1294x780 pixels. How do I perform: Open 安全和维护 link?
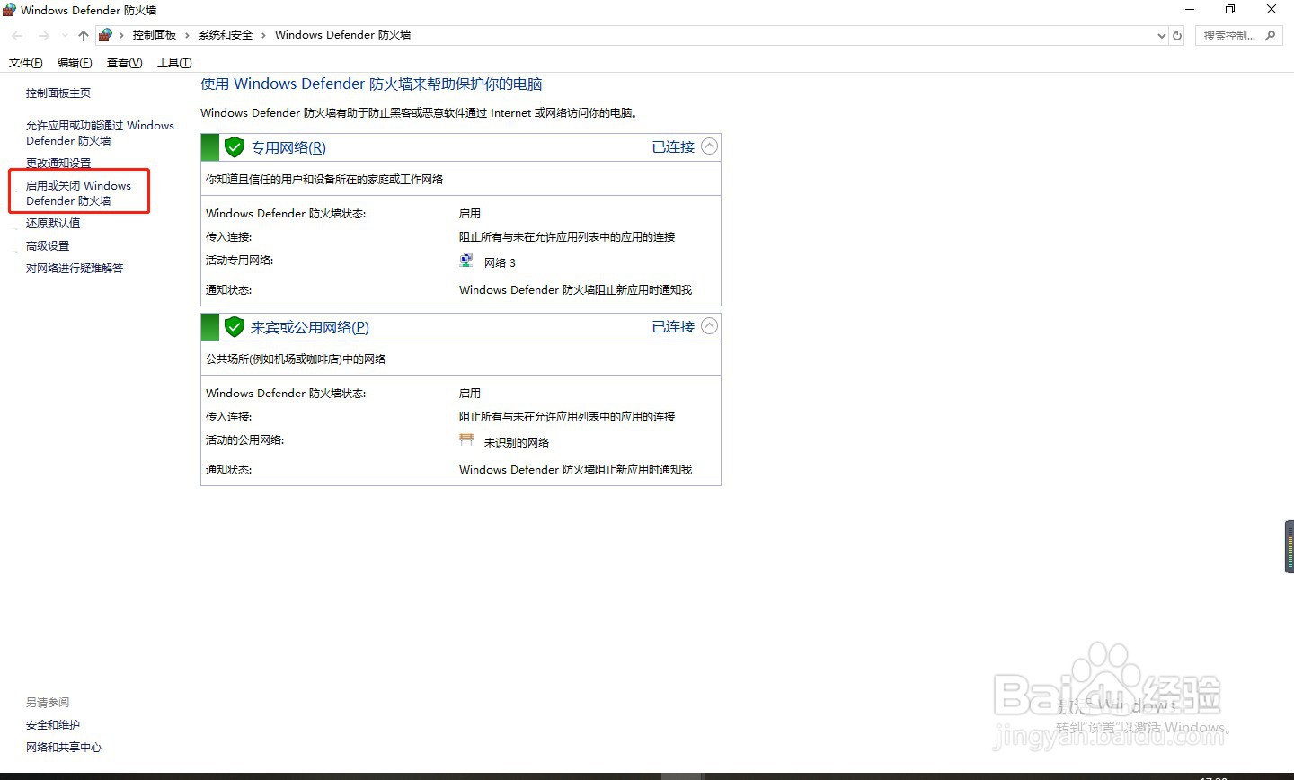pyautogui.click(x=53, y=725)
